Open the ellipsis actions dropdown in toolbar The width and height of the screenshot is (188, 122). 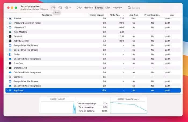coord(68,8)
